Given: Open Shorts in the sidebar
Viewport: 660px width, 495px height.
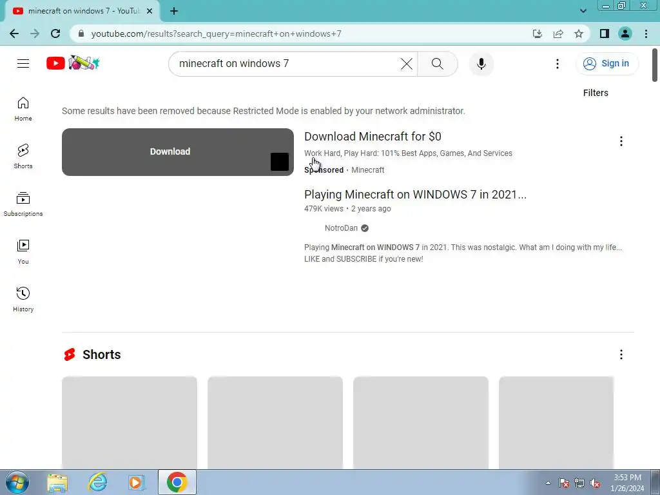Looking at the screenshot, I should pyautogui.click(x=23, y=157).
